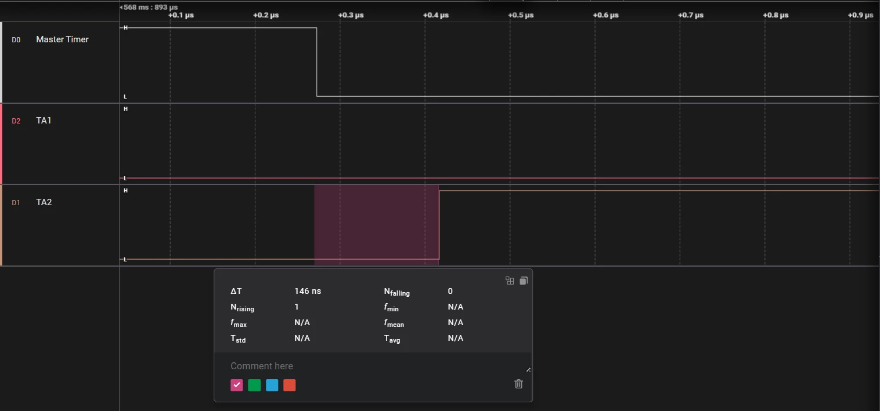Viewport: 880px width, 411px height.
Task: Select the TA2 channel label
Action: coord(44,202)
